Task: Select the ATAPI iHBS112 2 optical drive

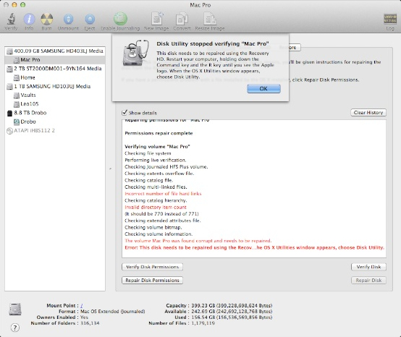Action: pos(55,131)
